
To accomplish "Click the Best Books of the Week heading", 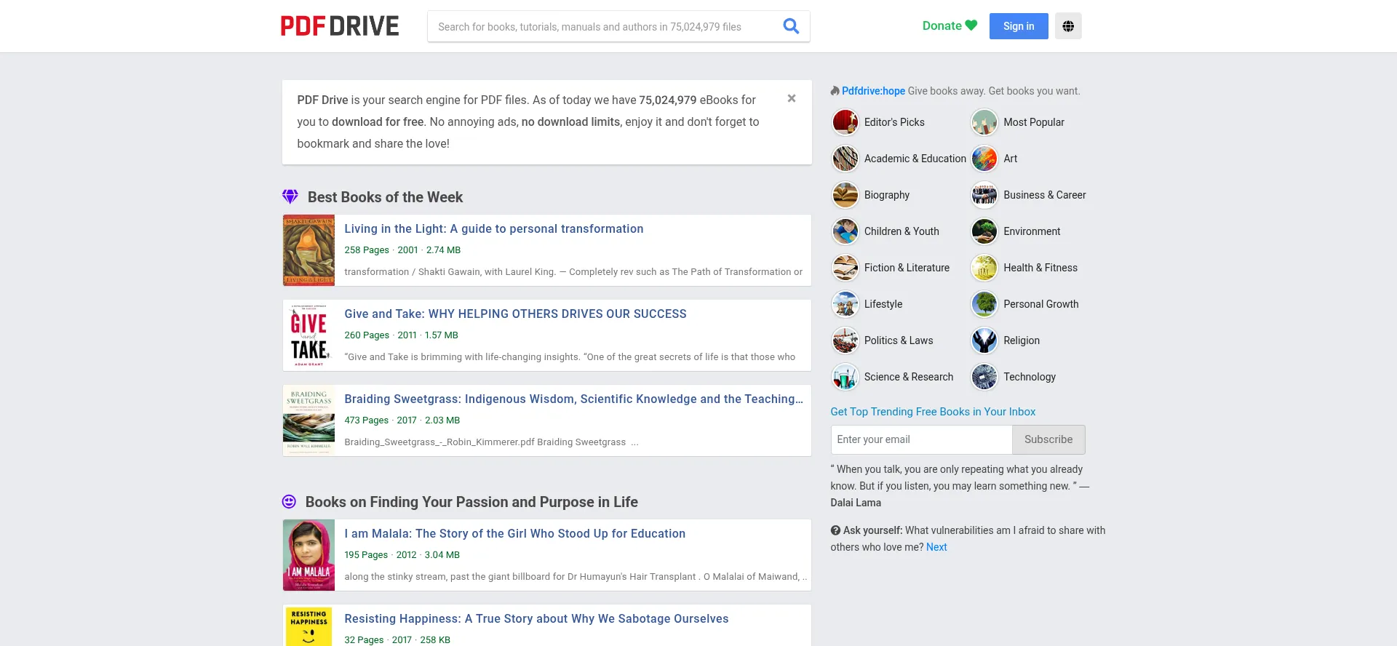I will tap(385, 197).
